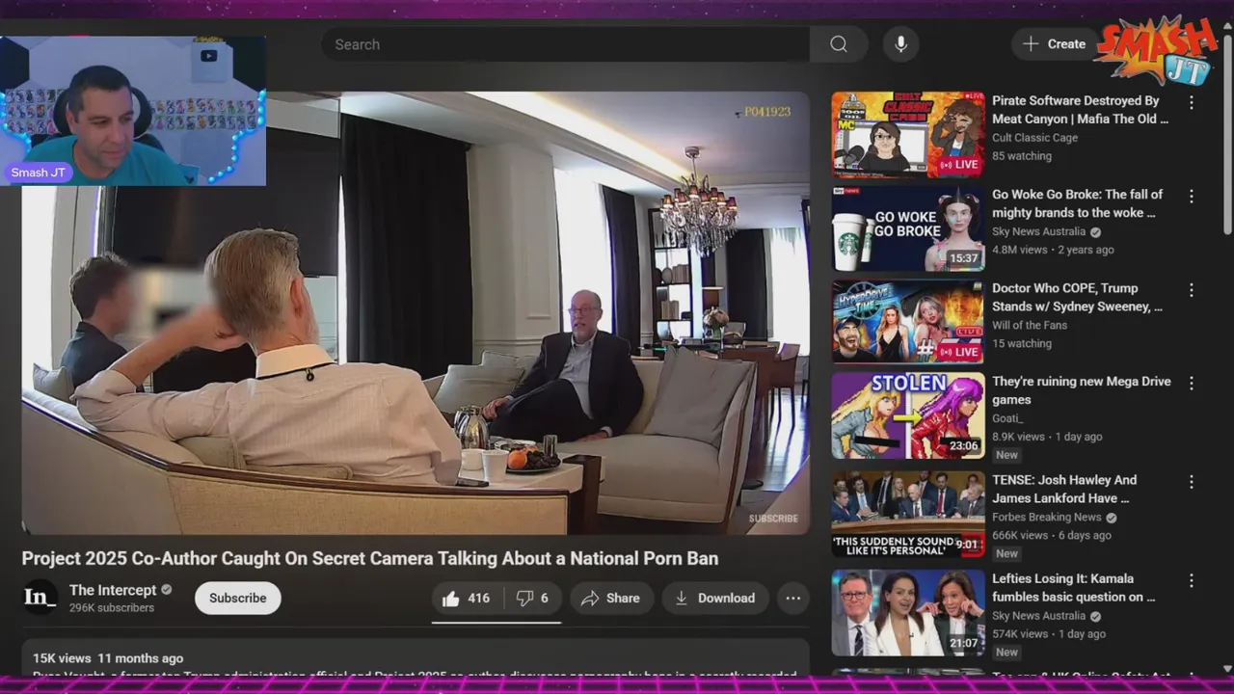Image resolution: width=1234 pixels, height=694 pixels.
Task: Open options menu for Go Woke video
Action: [1192, 196]
